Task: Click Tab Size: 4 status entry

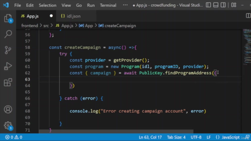Action: pyautogui.click(x=176, y=137)
